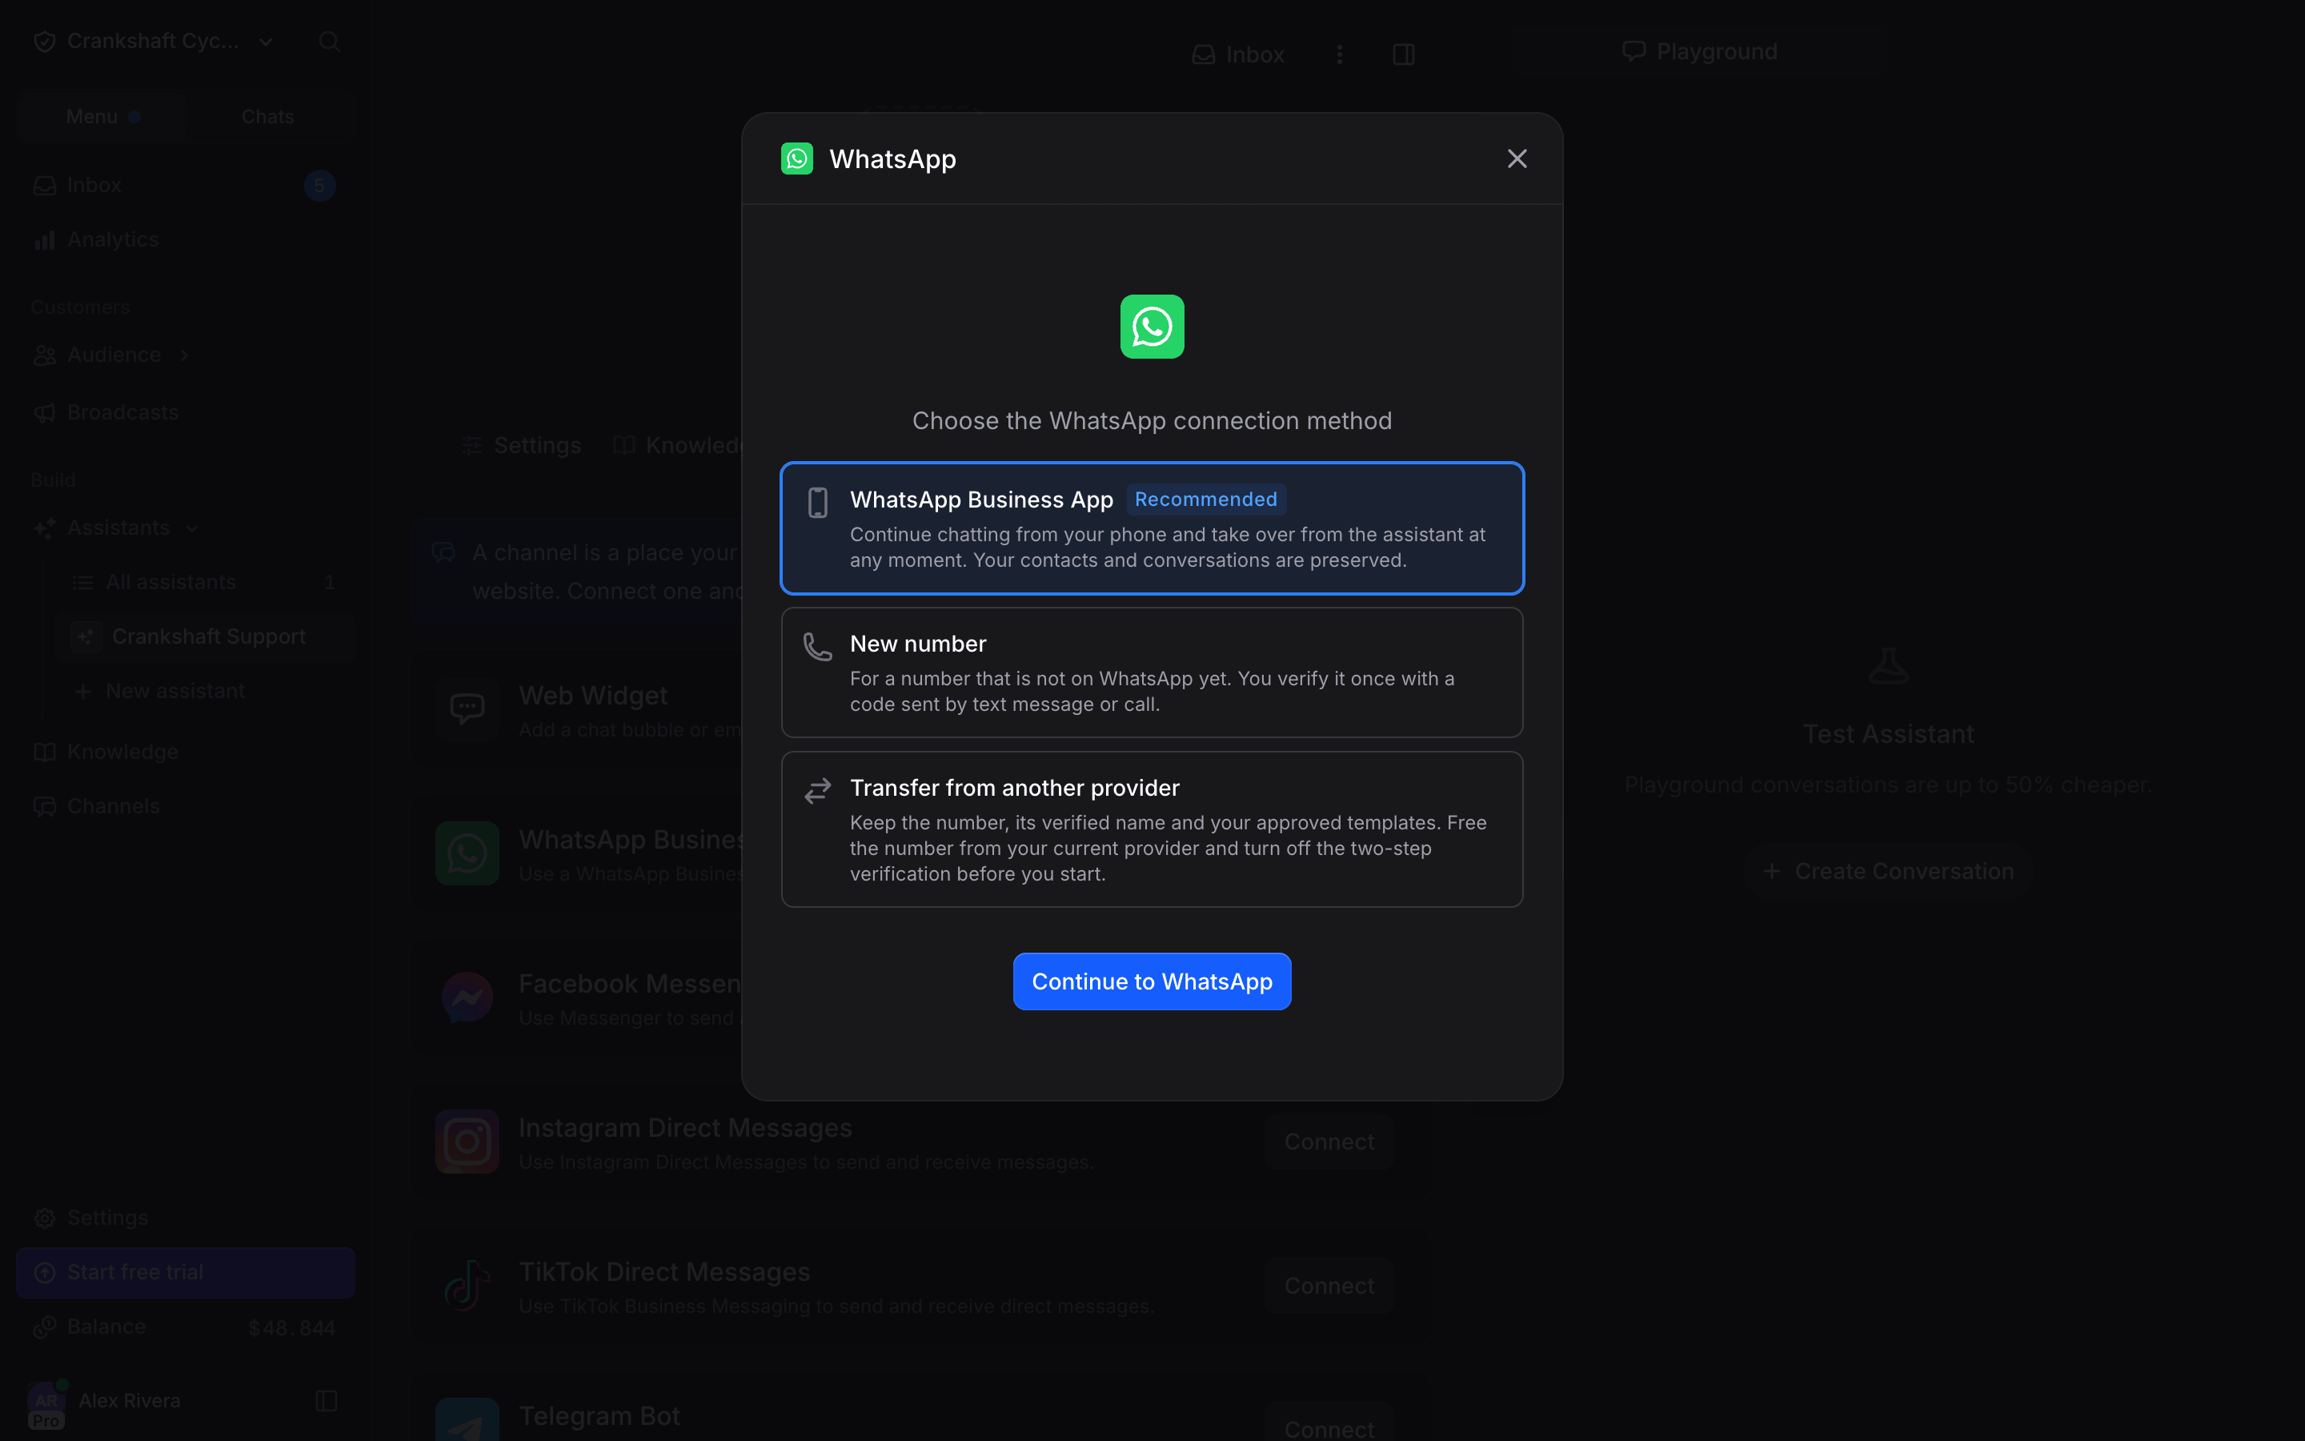Click the Settings gear icon in sidebar

coord(45,1219)
